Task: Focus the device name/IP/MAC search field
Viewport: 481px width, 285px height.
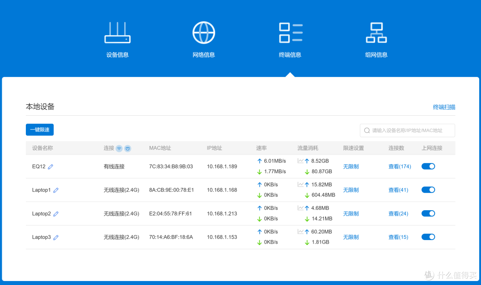Action: (x=408, y=130)
